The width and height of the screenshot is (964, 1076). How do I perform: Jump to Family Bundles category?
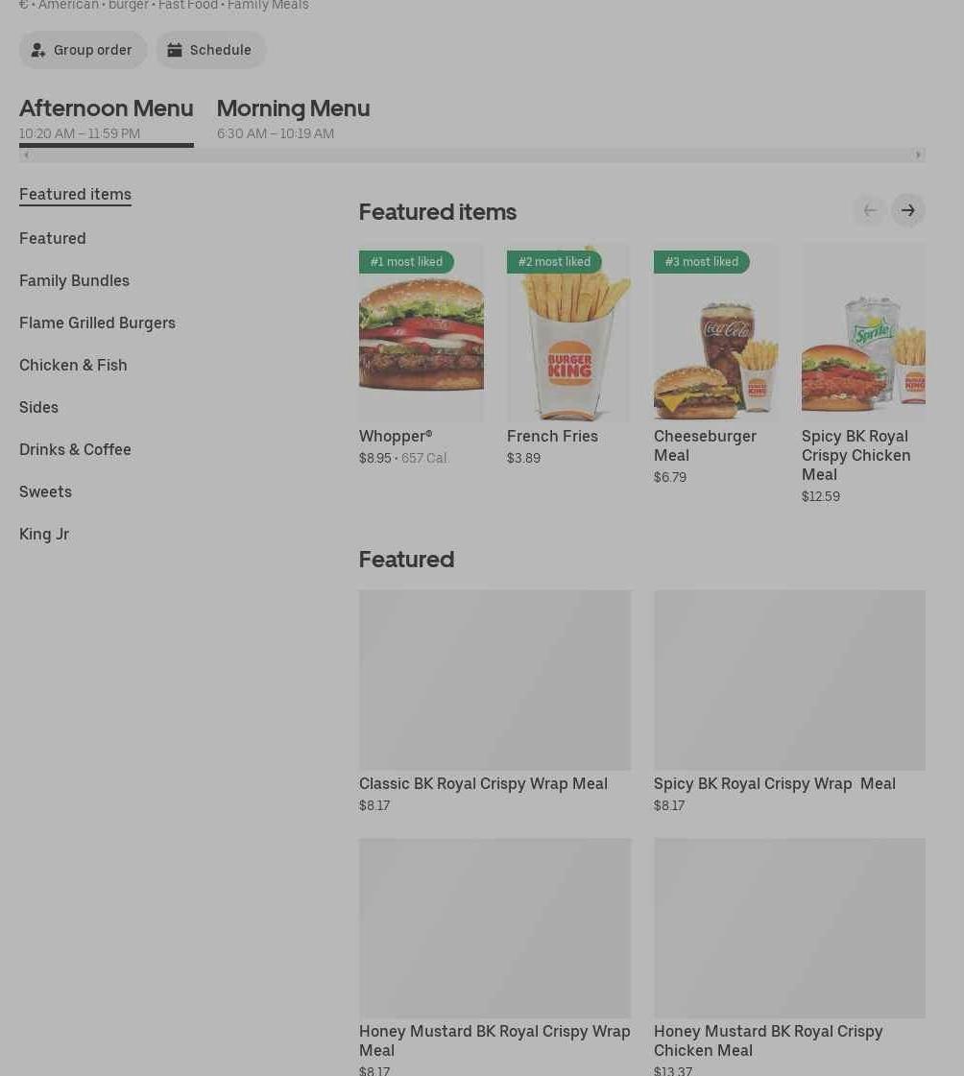point(74,280)
